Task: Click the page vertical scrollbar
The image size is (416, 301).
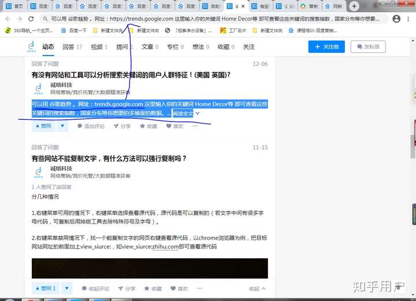Action: (x=413, y=147)
